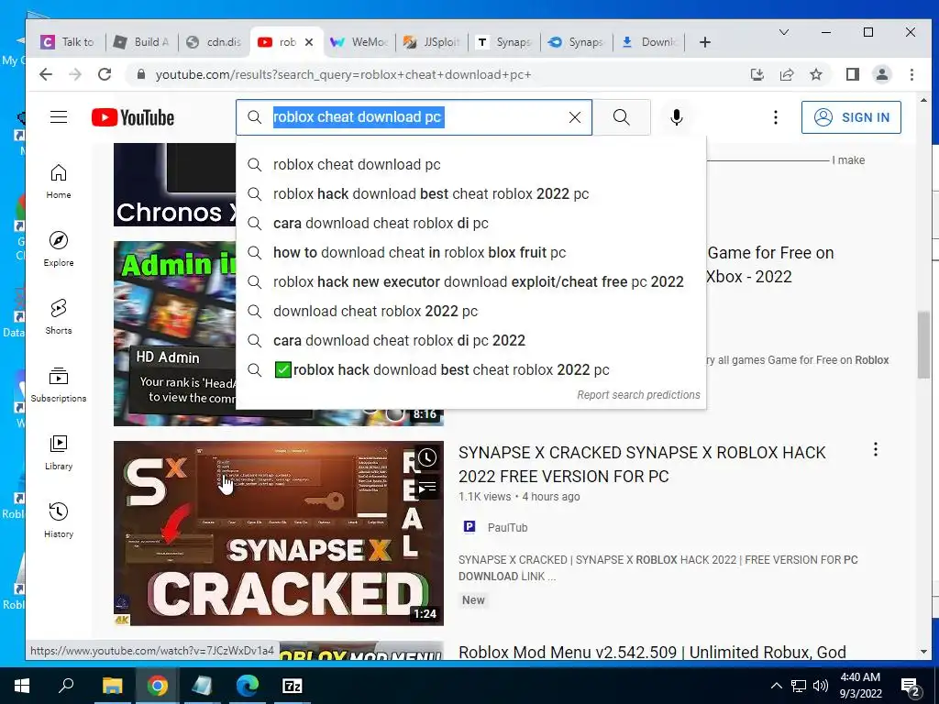Select suggestion 'roblox cheat download pc'
This screenshot has width=939, height=704.
tap(470, 165)
